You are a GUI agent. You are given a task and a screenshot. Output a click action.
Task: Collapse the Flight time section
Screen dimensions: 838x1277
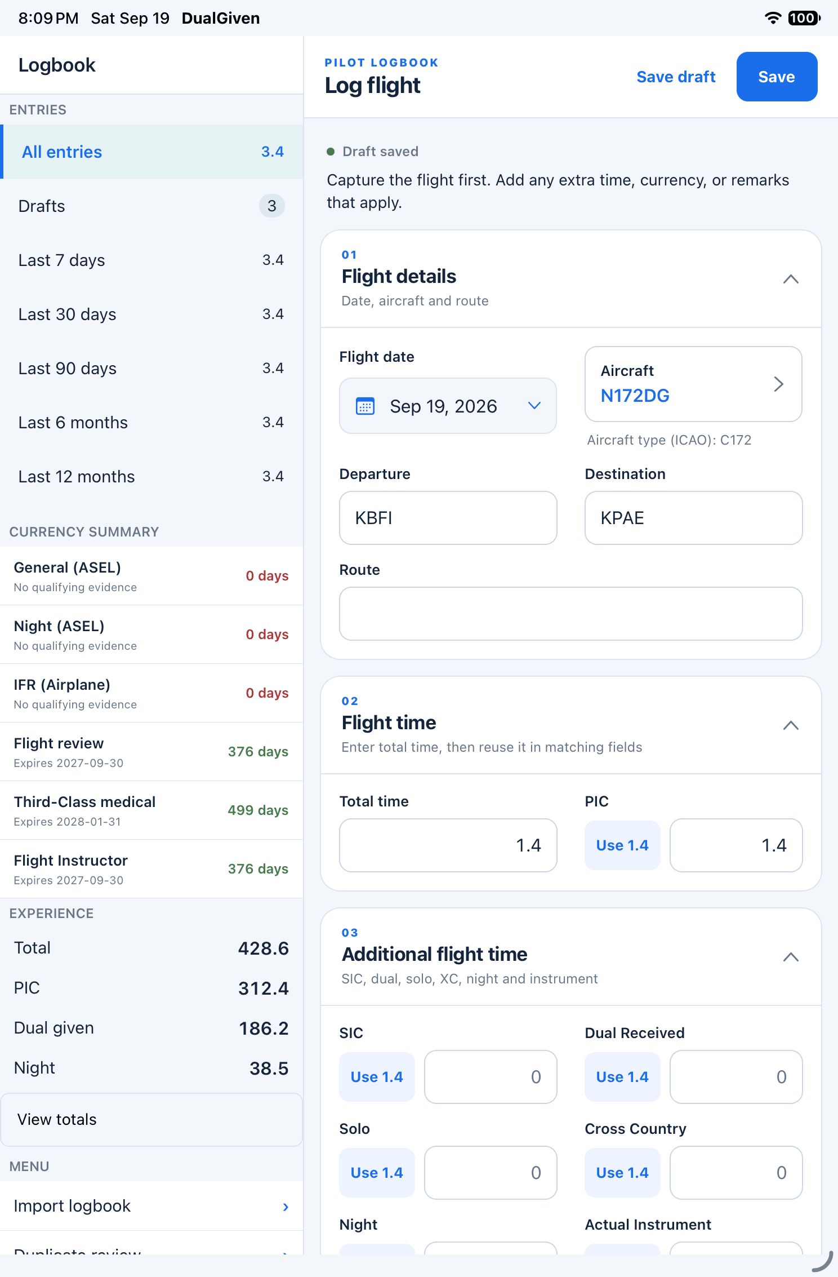[791, 725]
